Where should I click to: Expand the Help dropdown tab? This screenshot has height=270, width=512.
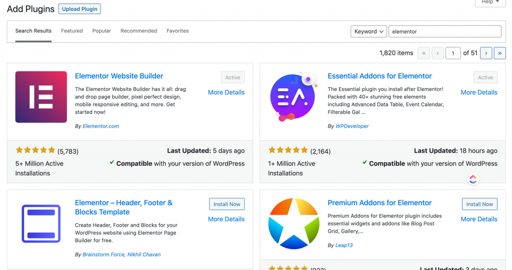[x=490, y=2]
